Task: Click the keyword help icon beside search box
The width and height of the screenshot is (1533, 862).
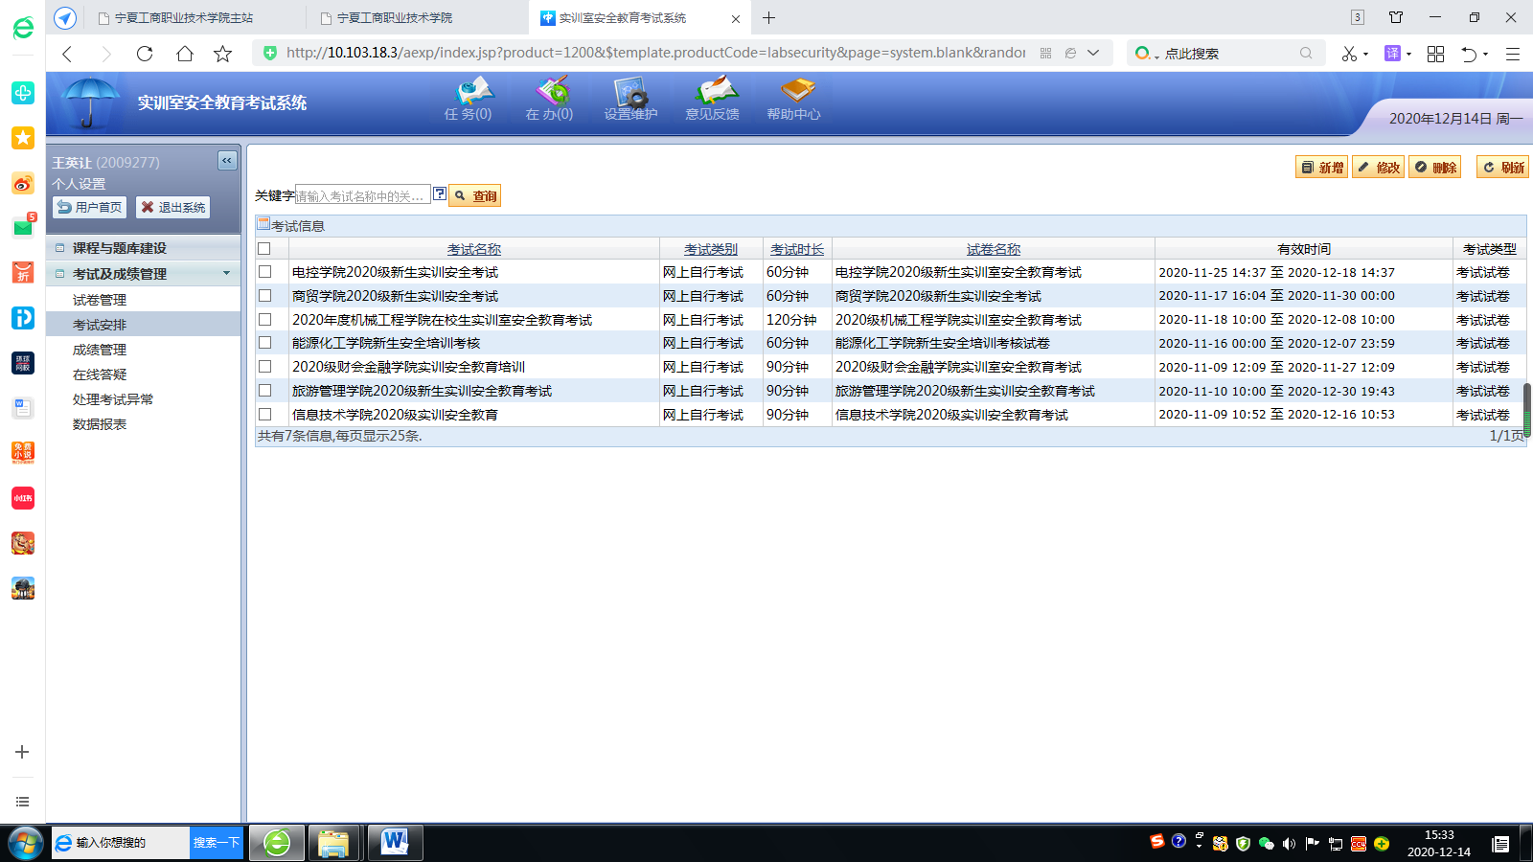Action: [x=440, y=194]
